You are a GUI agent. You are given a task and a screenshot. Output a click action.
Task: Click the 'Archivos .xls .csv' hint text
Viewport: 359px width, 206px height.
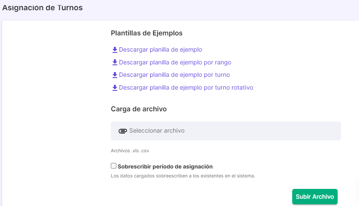pyautogui.click(x=130, y=151)
